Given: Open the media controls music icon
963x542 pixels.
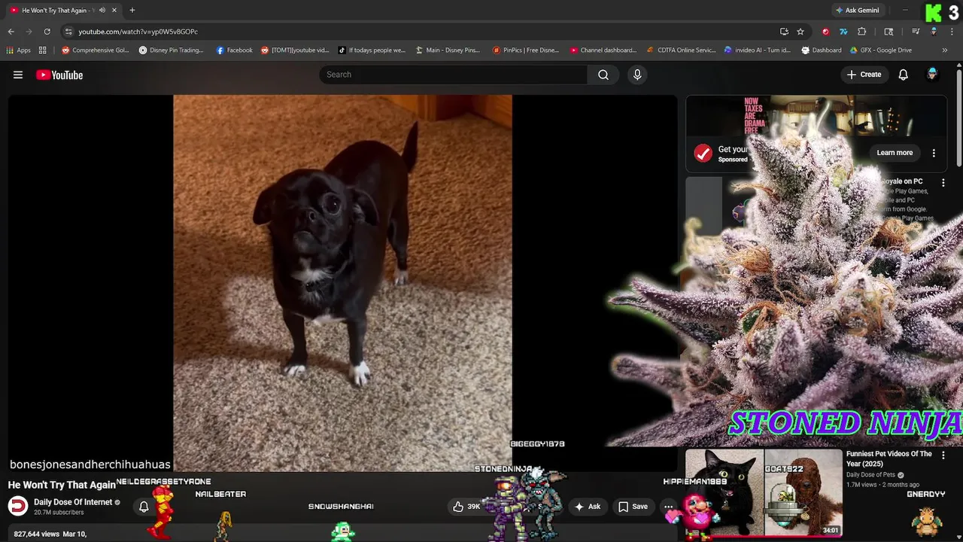Looking at the screenshot, I should (x=916, y=32).
